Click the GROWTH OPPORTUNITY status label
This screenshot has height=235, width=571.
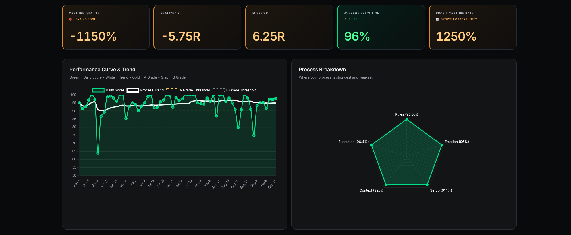pos(459,19)
